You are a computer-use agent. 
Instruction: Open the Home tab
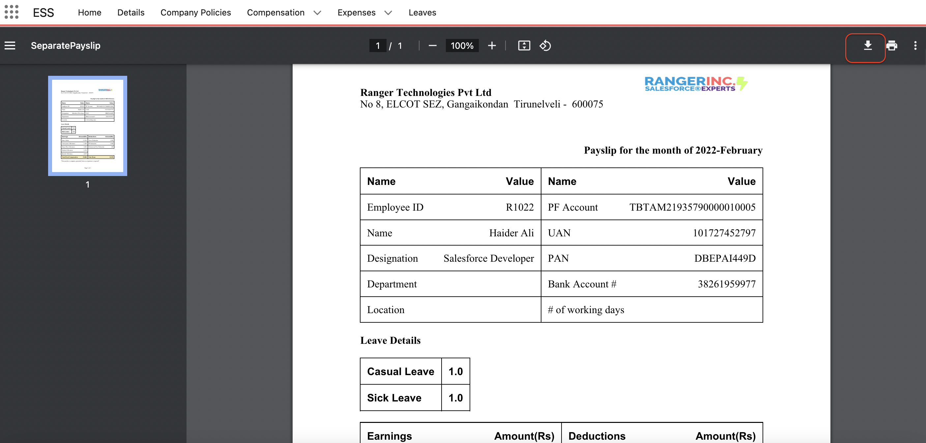tap(90, 13)
